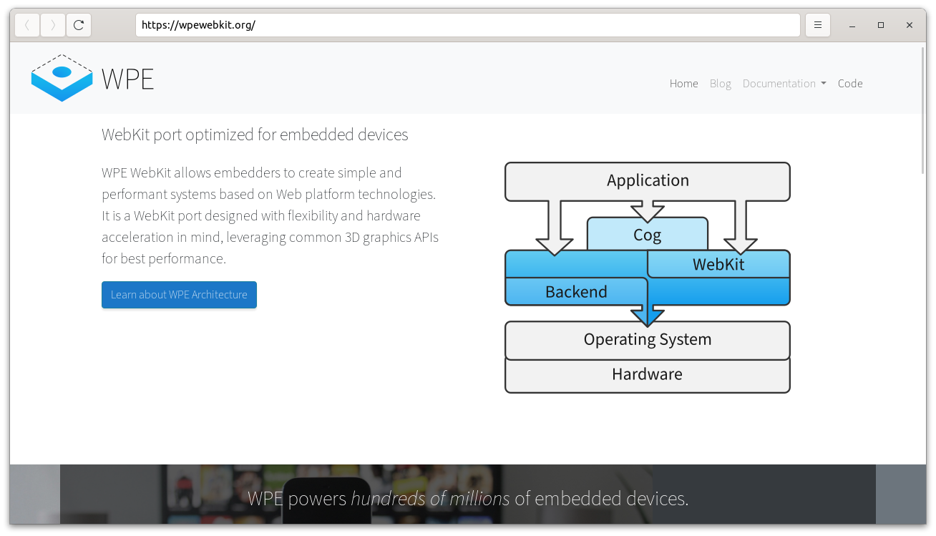Click the Operating System diagram block
The width and height of the screenshot is (936, 536).
tap(647, 339)
